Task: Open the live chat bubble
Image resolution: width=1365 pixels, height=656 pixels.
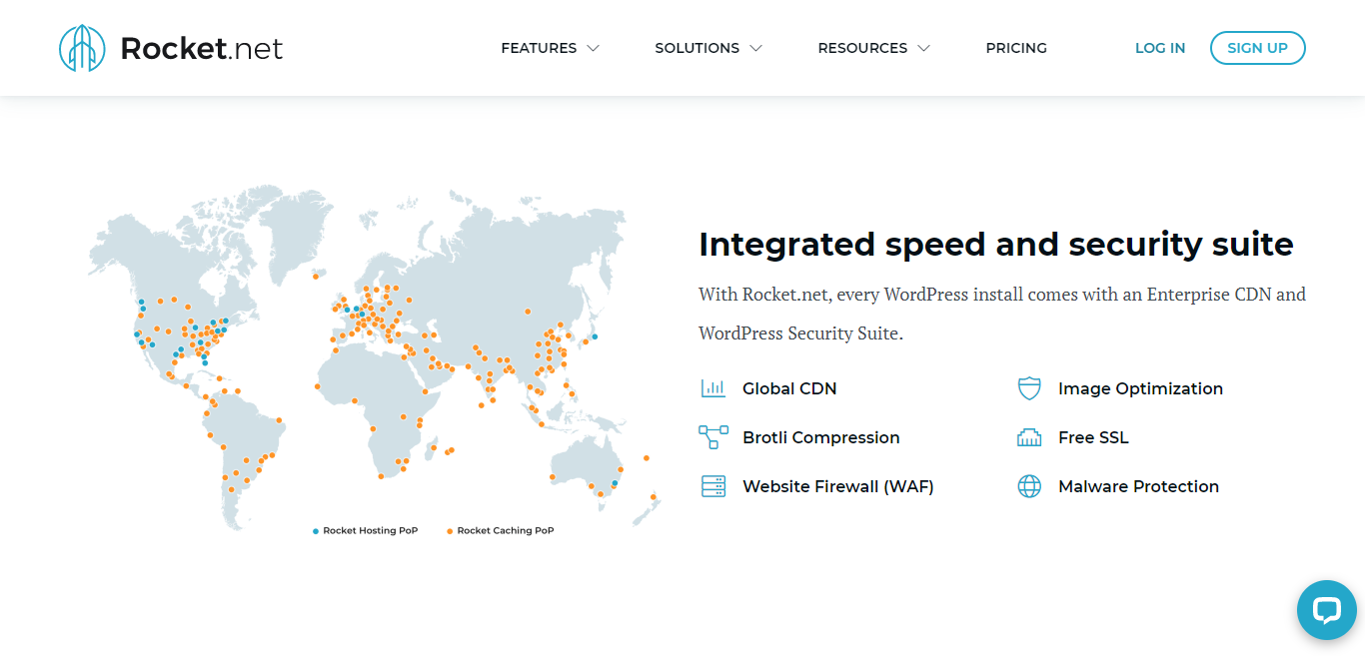Action: click(1326, 610)
